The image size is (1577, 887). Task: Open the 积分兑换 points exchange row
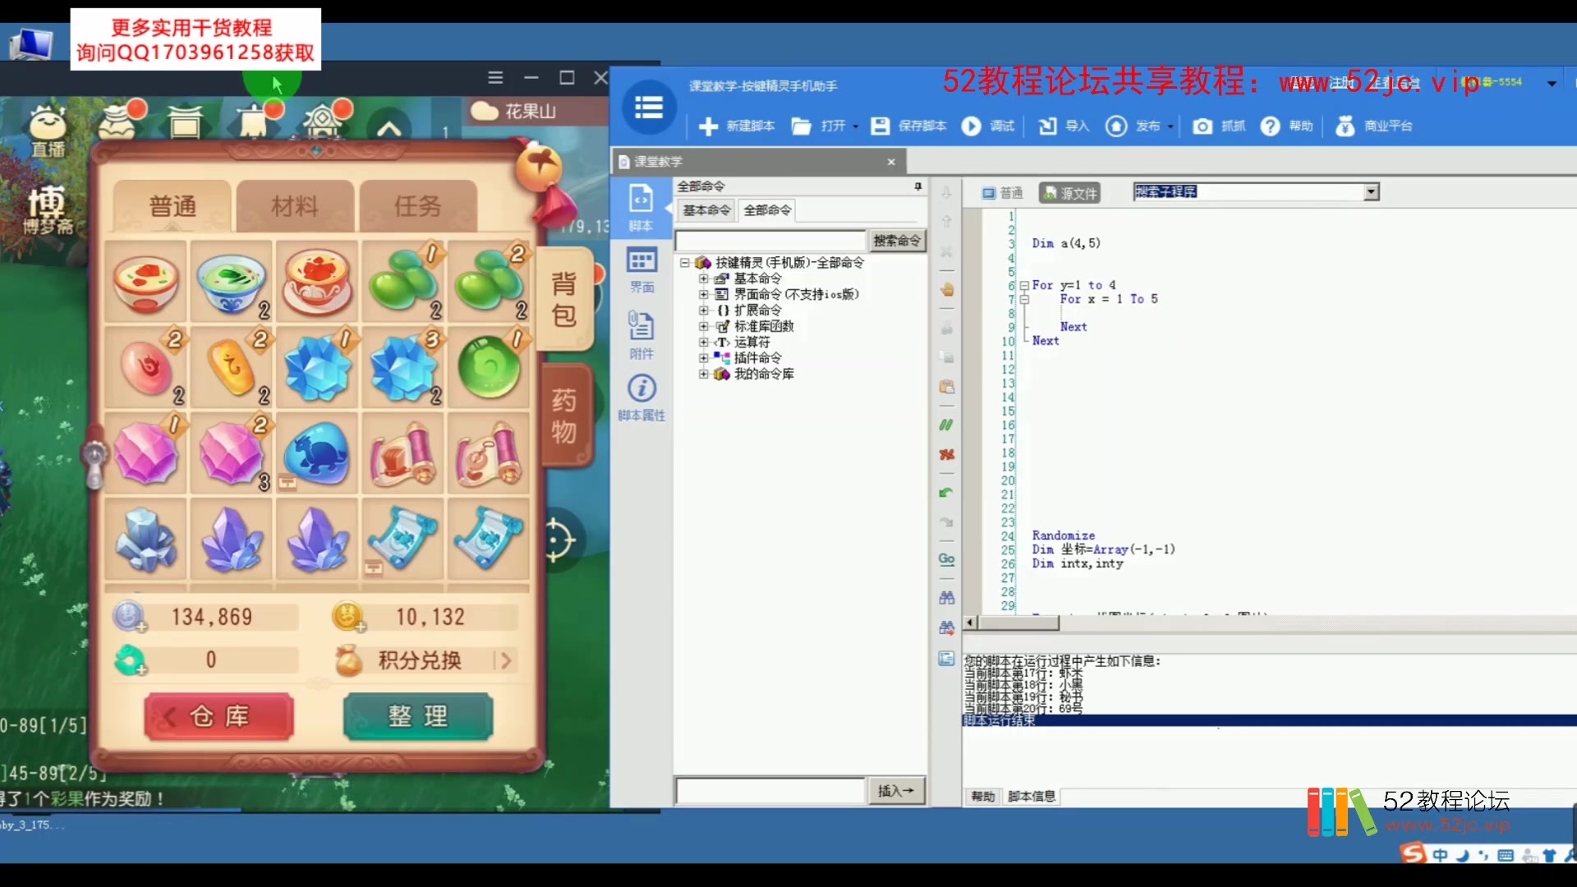[425, 660]
